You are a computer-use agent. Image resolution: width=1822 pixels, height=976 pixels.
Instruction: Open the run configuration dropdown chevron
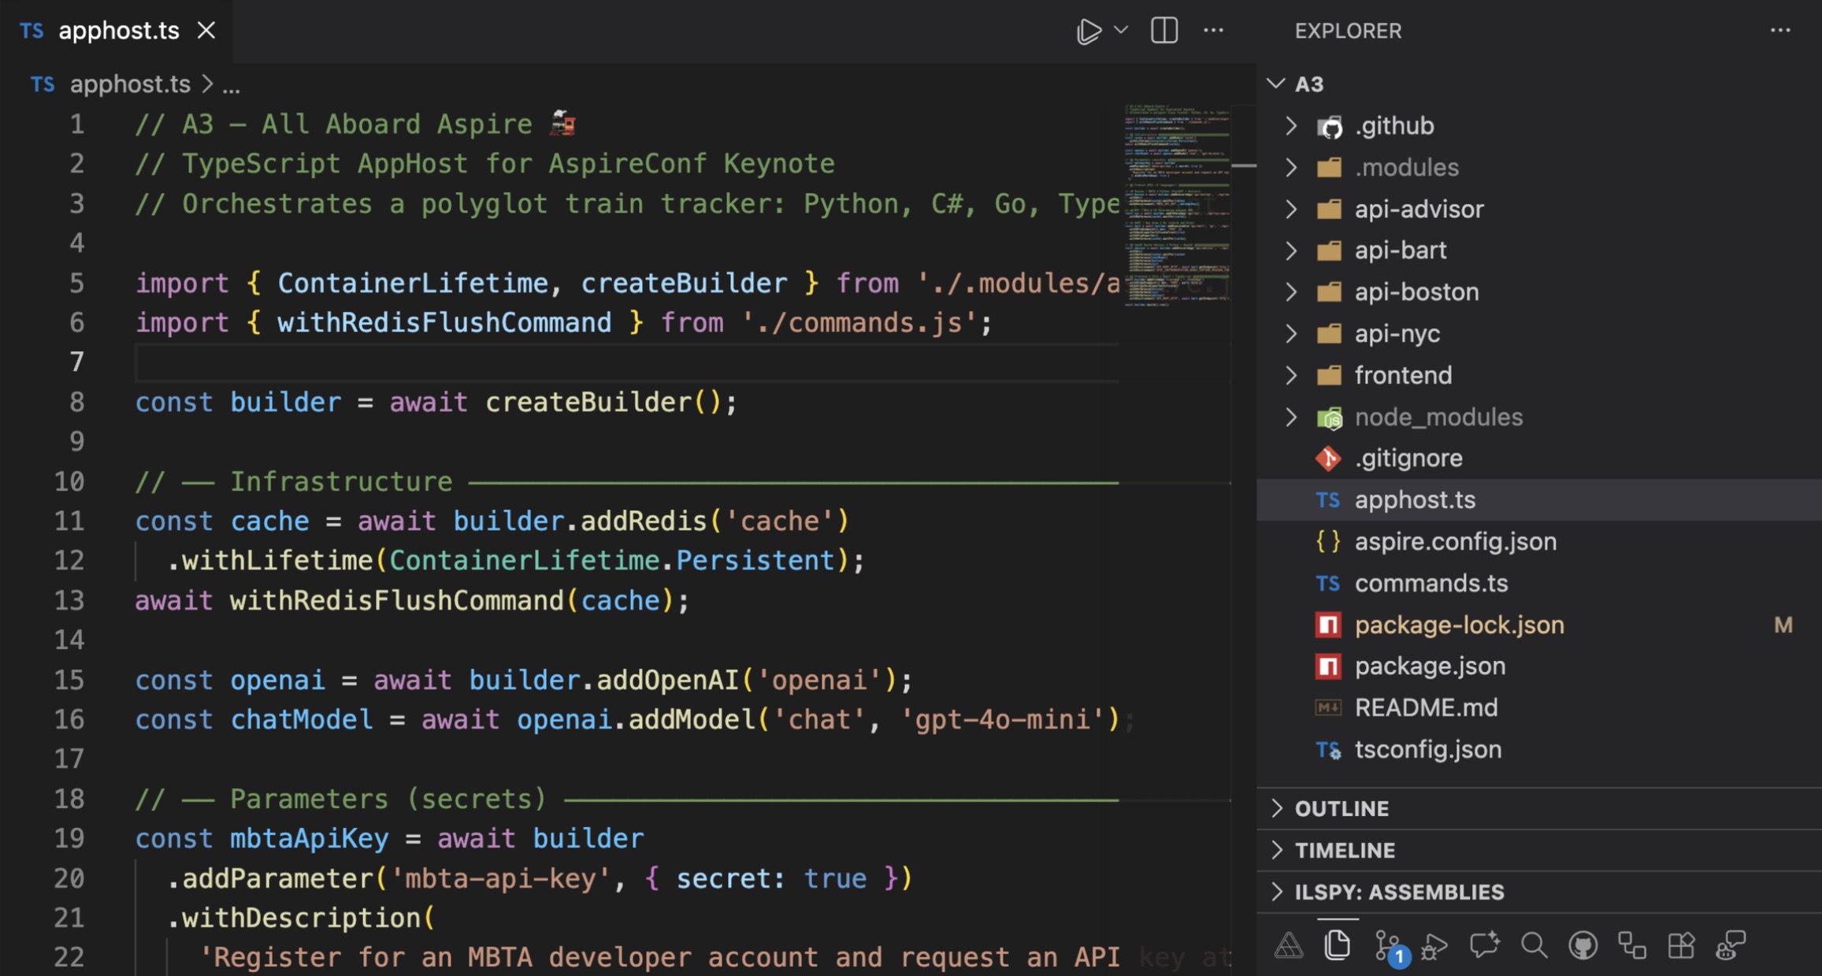click(x=1120, y=31)
